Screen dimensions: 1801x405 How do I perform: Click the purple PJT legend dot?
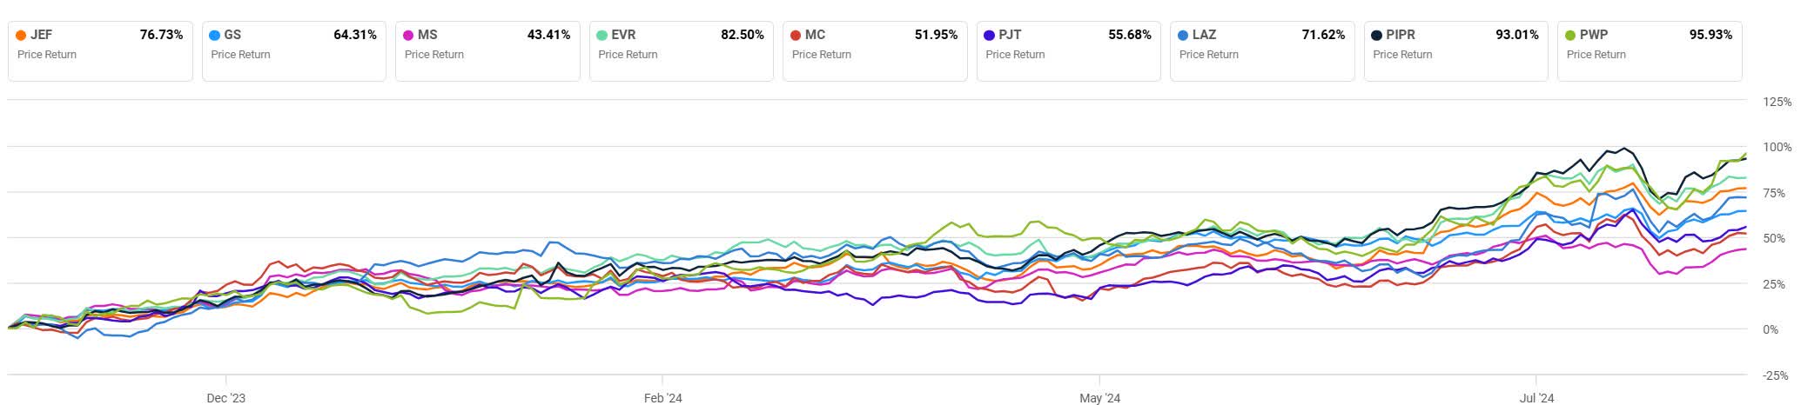[989, 36]
